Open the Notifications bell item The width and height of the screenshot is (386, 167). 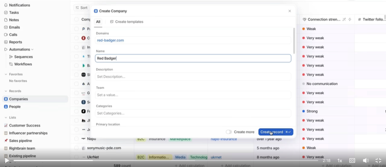(19, 5)
